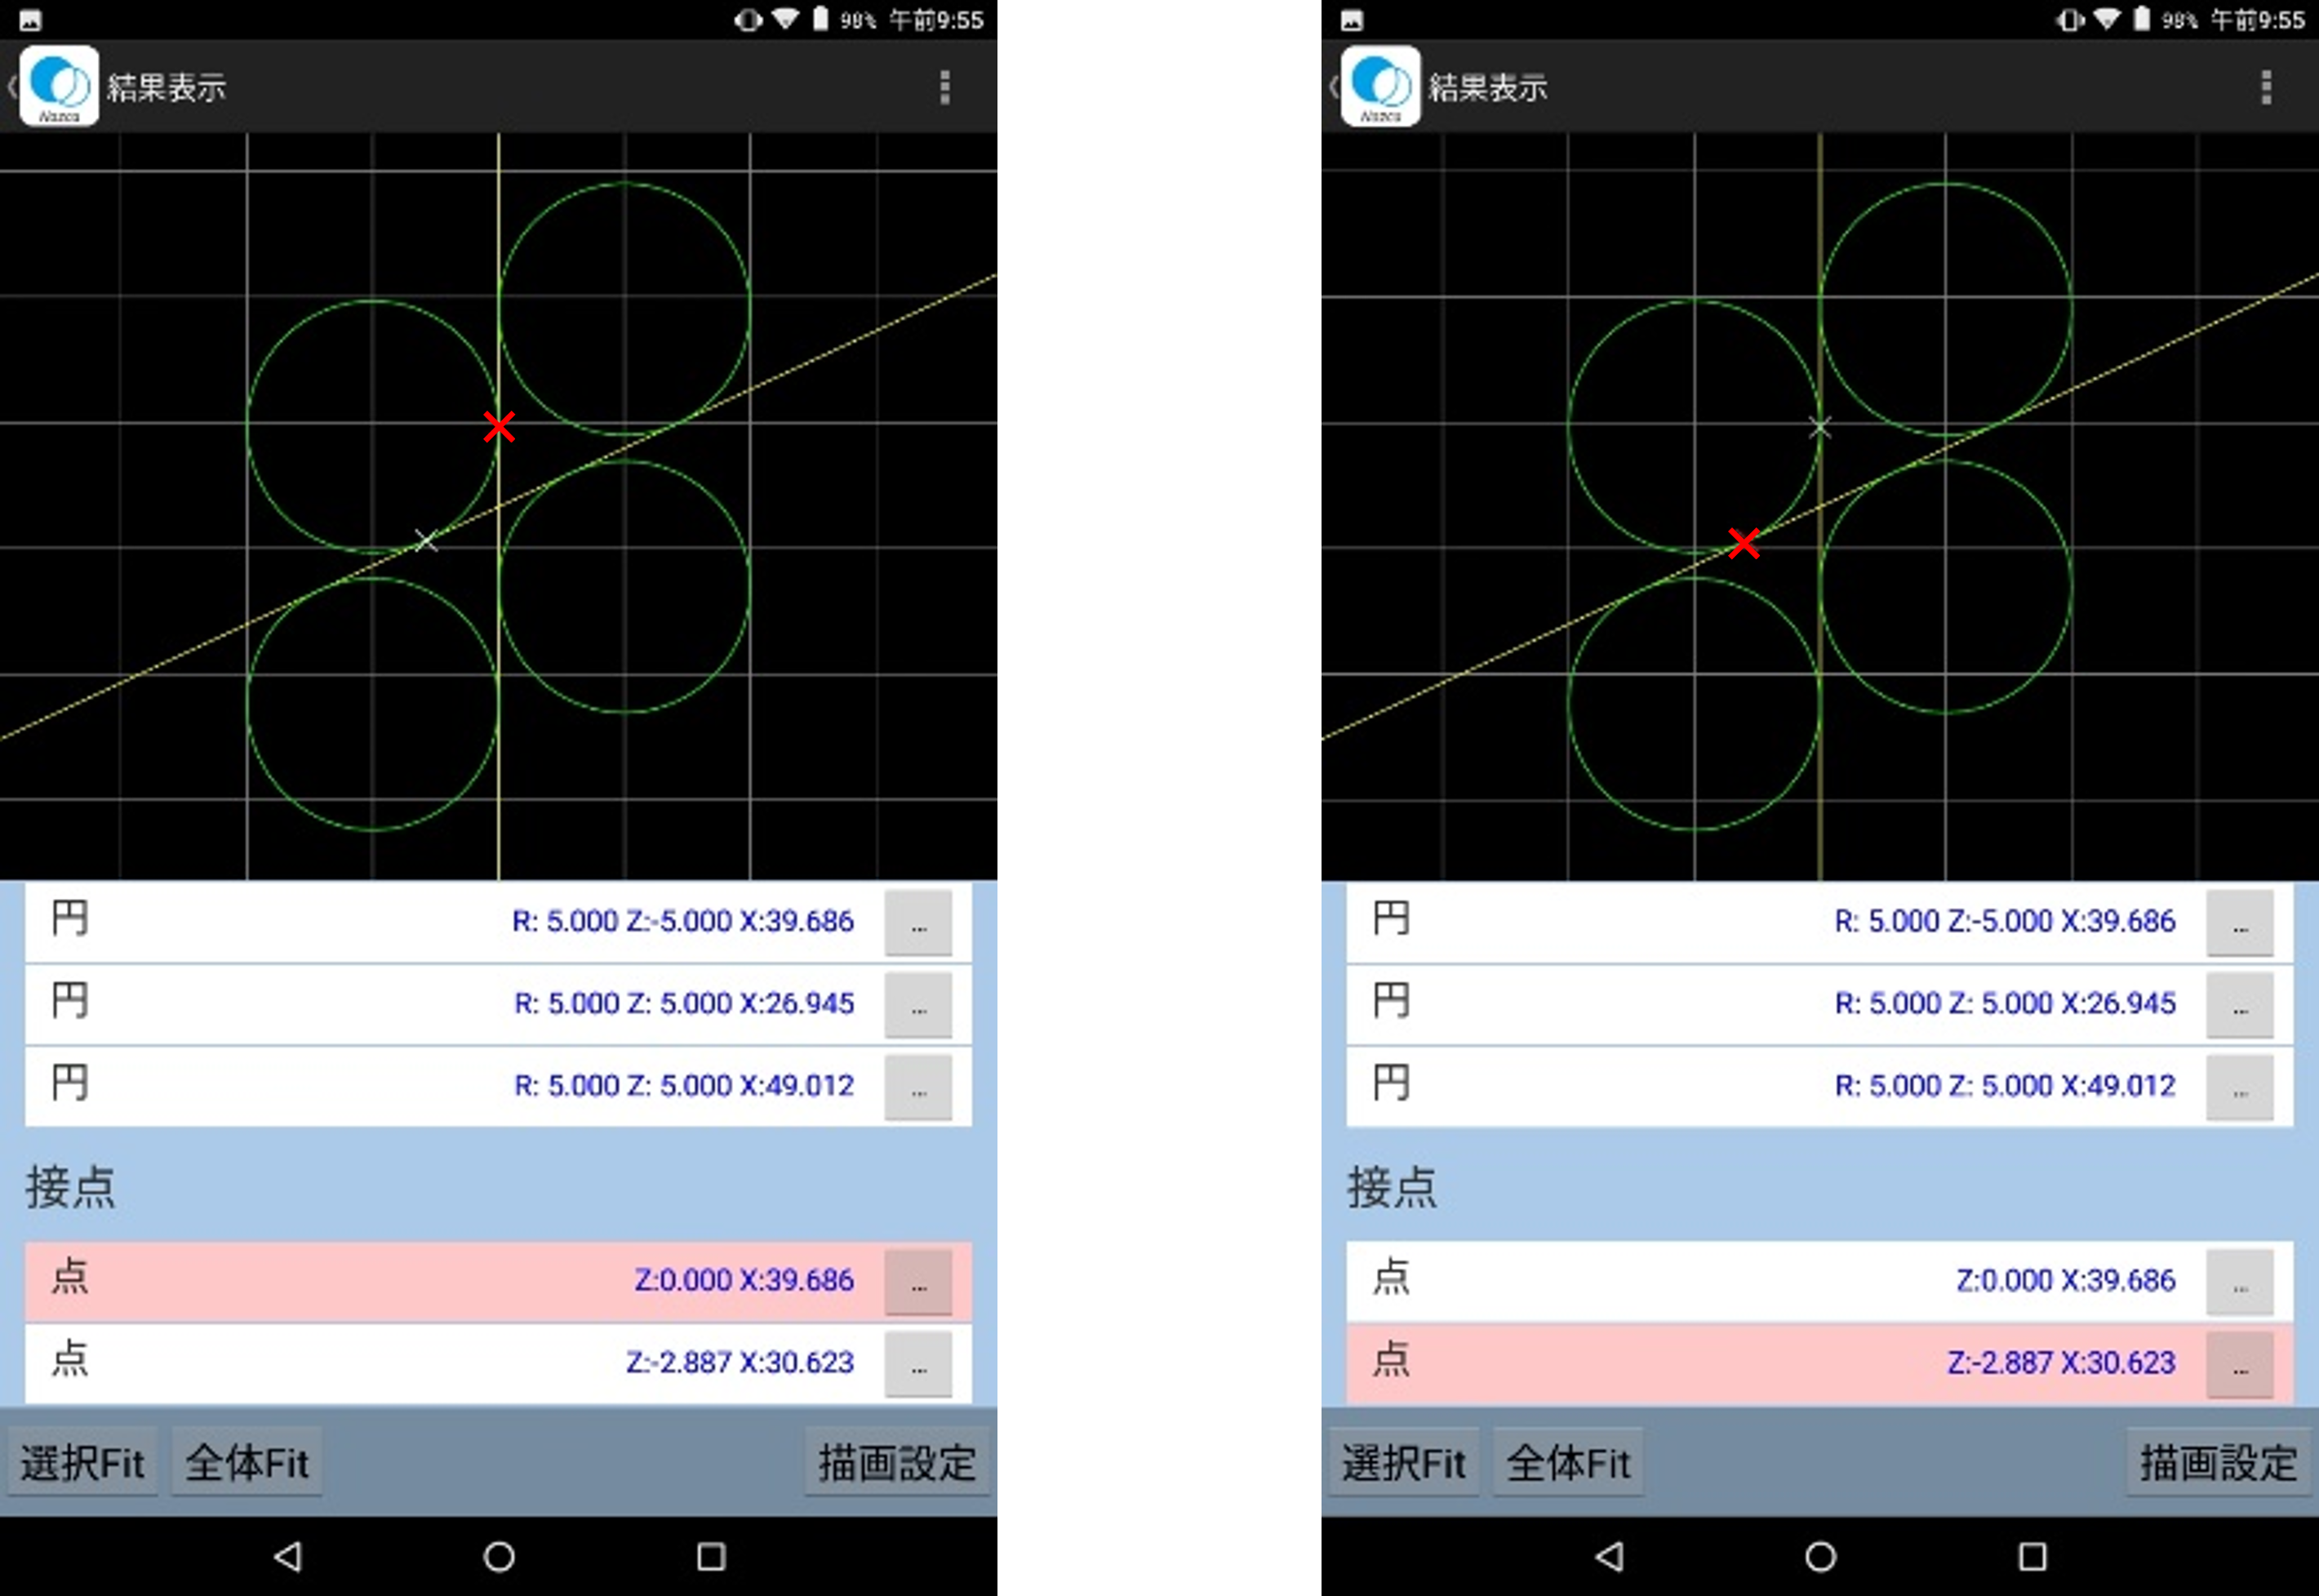Tap Android back button in right screen
Viewport: 2319px width, 1596px height.
coord(1610,1556)
